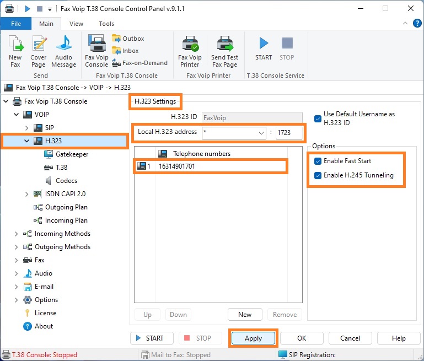Image resolution: width=424 pixels, height=361 pixels.
Task: Click the bottom START button
Action: point(152,338)
